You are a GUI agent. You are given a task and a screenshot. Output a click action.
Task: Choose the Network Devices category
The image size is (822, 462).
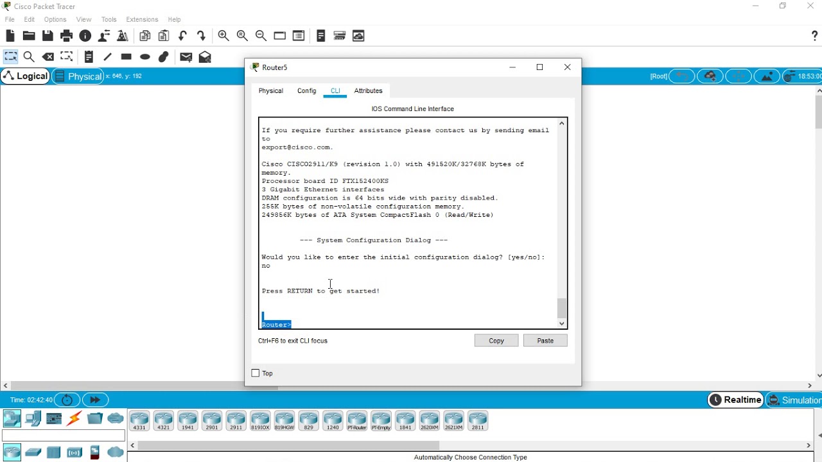click(x=12, y=419)
